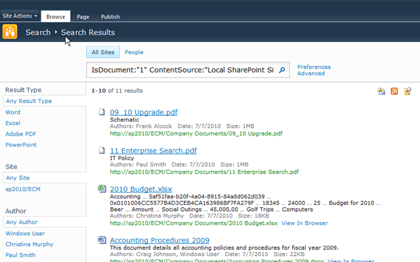Open the Page ribbon tab
Screen dimensions: 420x262
[83, 17]
